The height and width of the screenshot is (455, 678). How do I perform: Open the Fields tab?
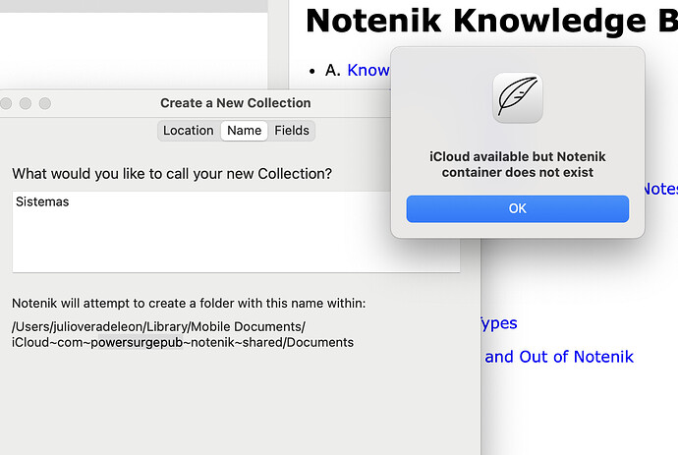(x=292, y=130)
